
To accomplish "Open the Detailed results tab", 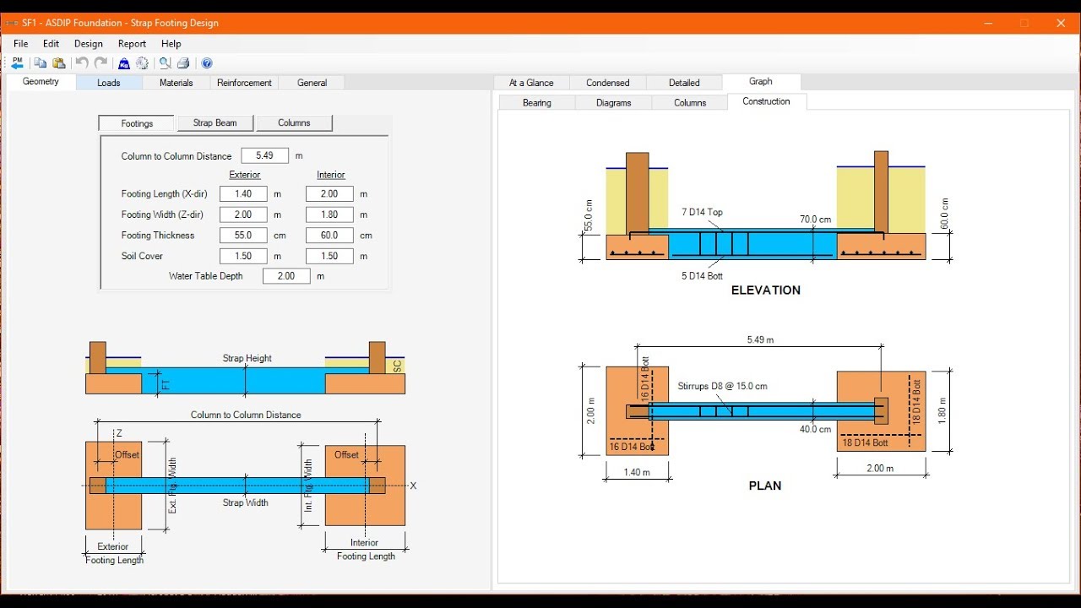I will tap(684, 82).
